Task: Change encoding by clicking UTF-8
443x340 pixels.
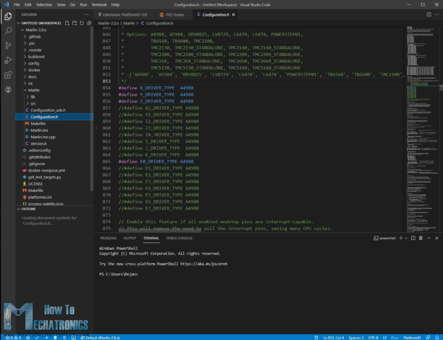Action: [373, 337]
